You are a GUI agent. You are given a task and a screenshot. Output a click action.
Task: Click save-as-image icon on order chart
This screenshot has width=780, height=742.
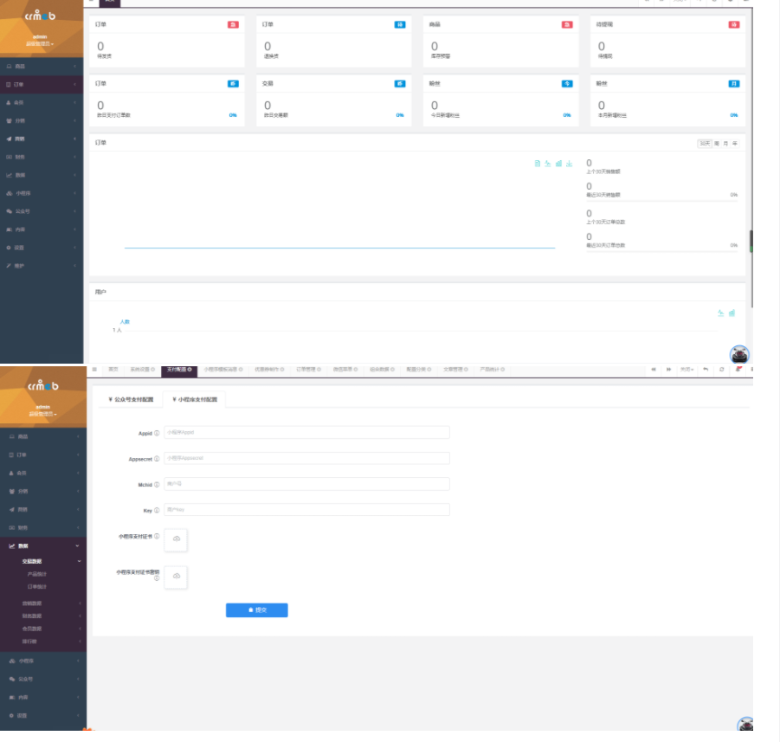point(569,164)
